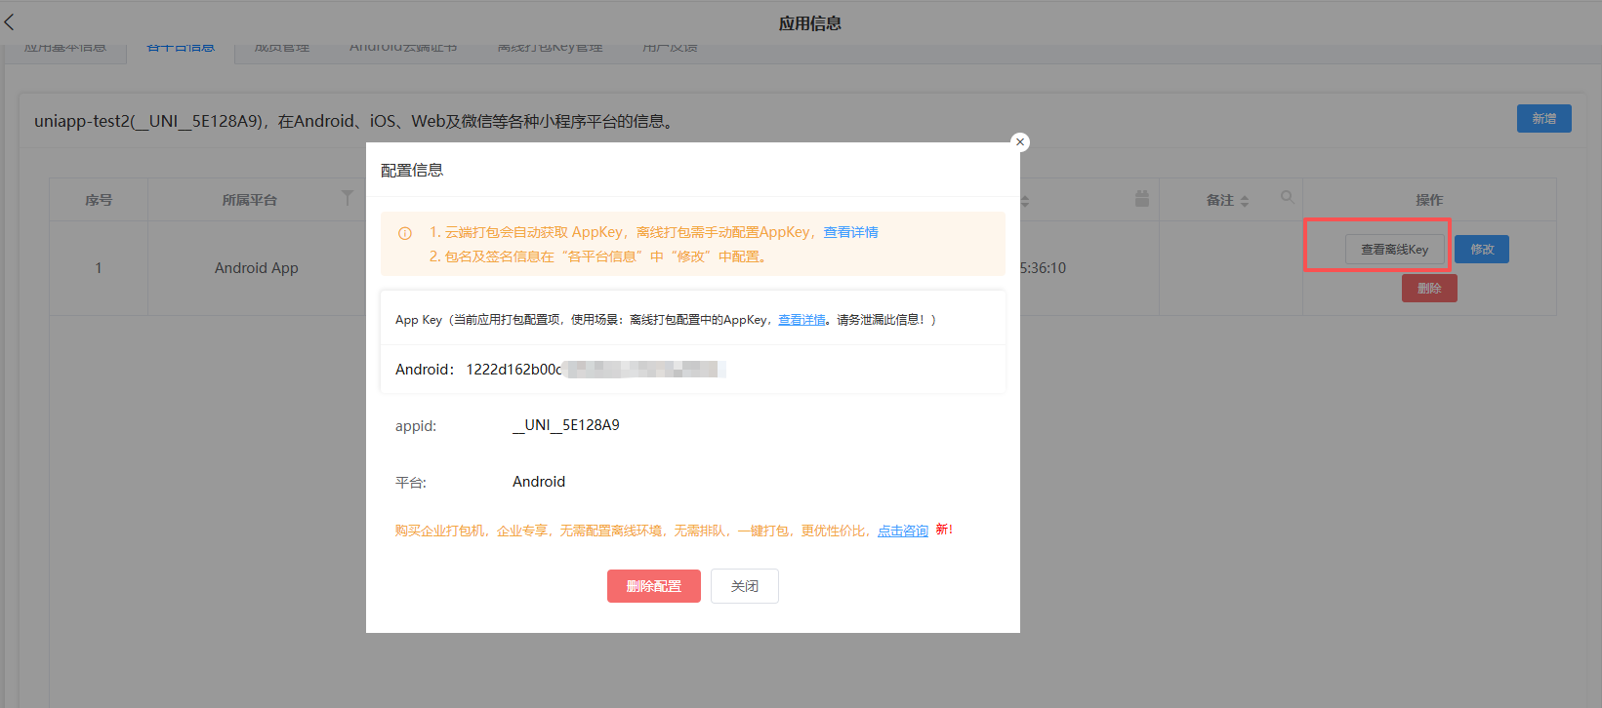Image resolution: width=1602 pixels, height=708 pixels.
Task: Click the red 删除 button in 操作 column
Action: coord(1429,289)
